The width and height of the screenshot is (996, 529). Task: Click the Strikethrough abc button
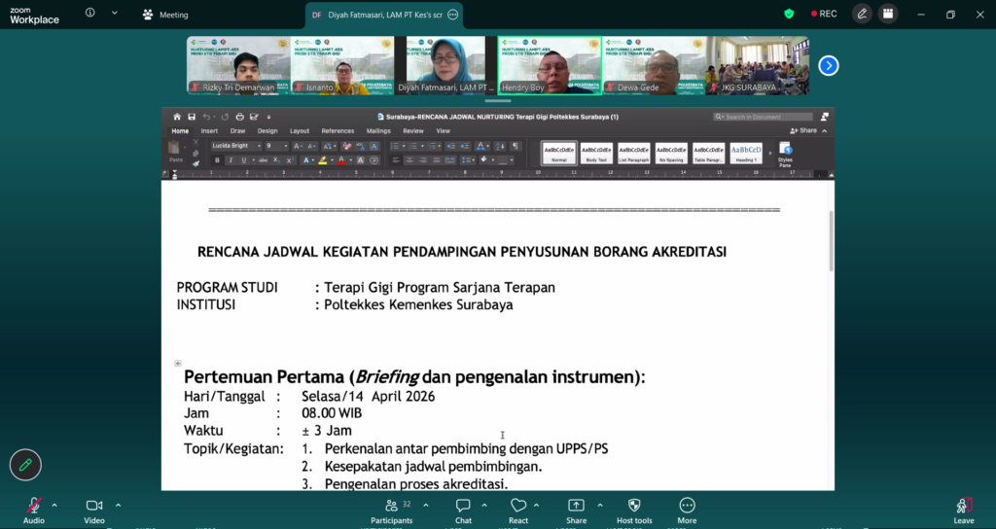[263, 160]
